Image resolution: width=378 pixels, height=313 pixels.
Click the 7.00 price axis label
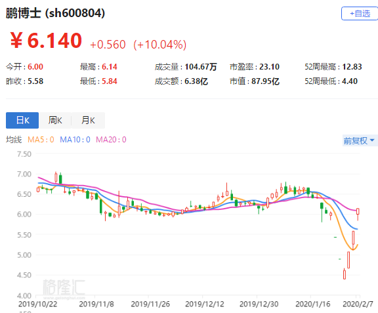(24, 174)
